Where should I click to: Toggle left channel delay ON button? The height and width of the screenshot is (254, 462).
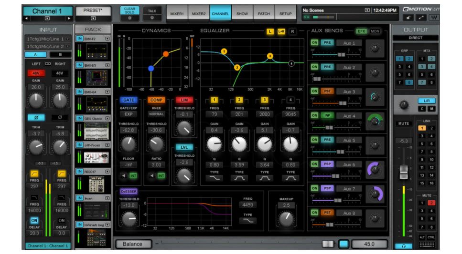(34, 220)
